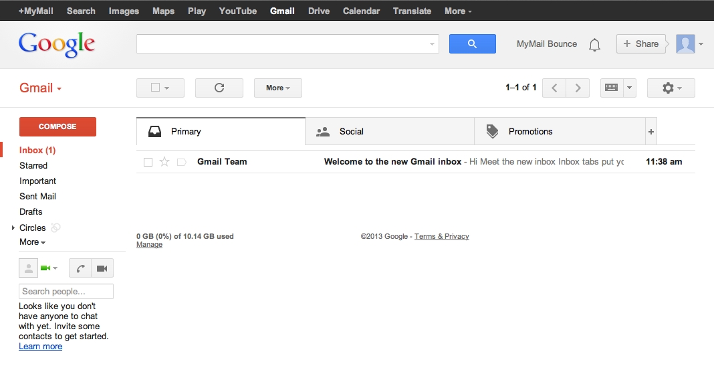This screenshot has width=714, height=378.
Task: Go to the older messages arrow
Action: 578,88
